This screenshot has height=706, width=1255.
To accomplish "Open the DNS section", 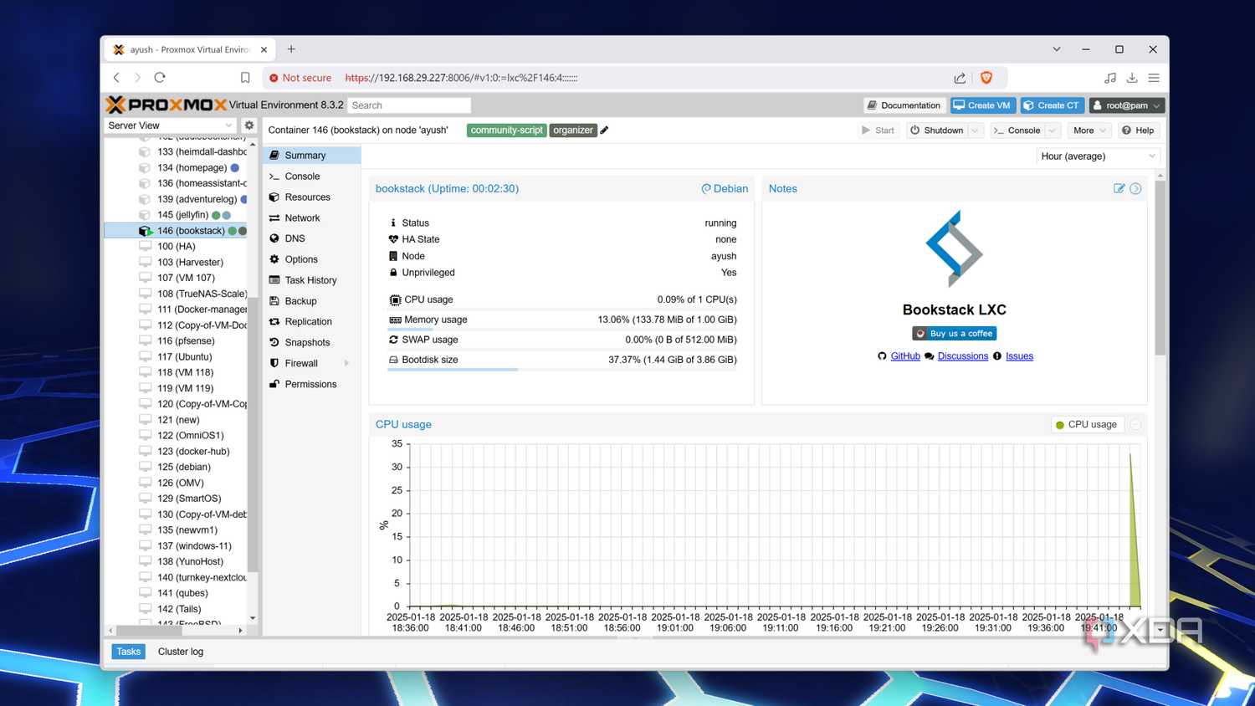I will 312,238.
